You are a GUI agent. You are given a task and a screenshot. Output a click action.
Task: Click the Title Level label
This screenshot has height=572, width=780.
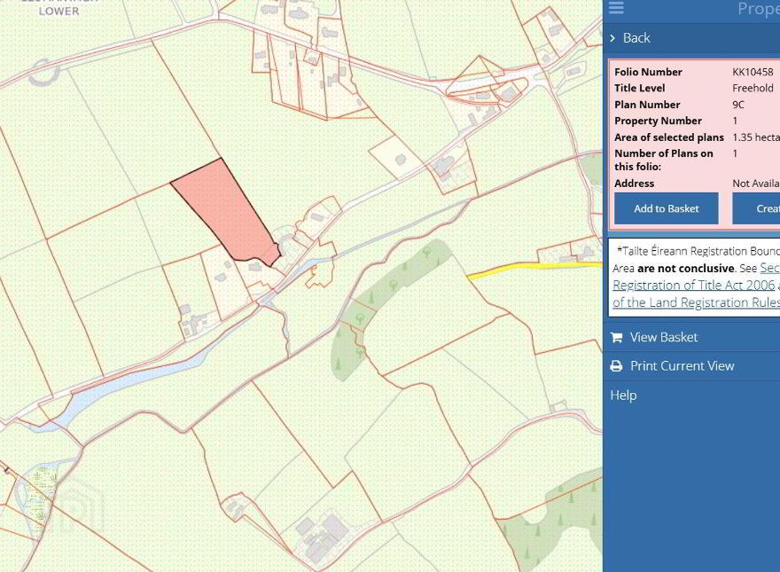639,88
